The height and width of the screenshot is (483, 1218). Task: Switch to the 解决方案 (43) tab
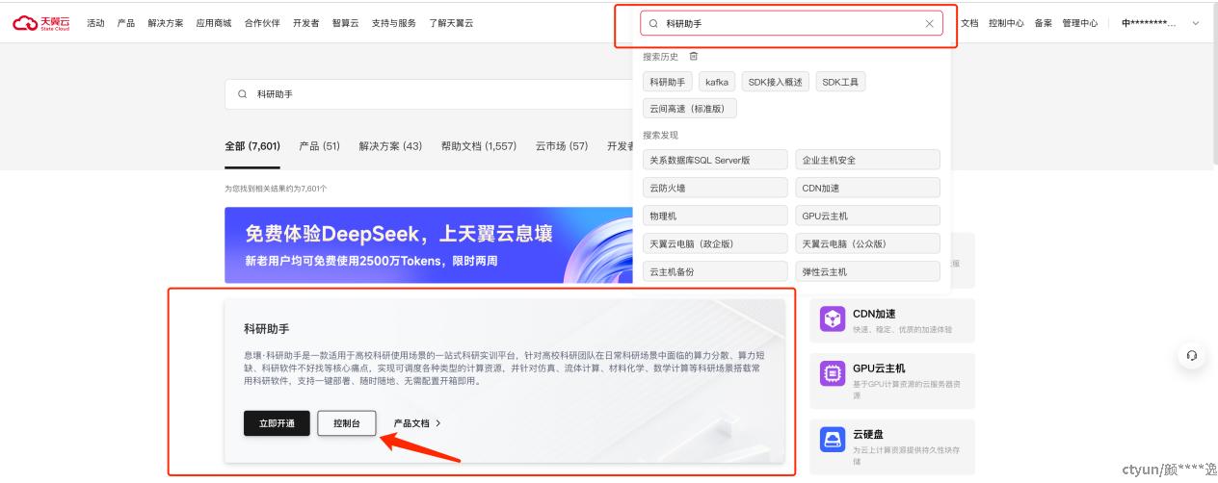coord(390,146)
